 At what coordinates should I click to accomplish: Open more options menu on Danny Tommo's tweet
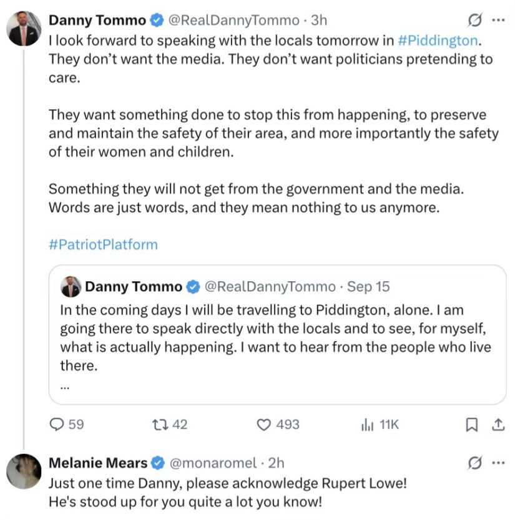(498, 20)
